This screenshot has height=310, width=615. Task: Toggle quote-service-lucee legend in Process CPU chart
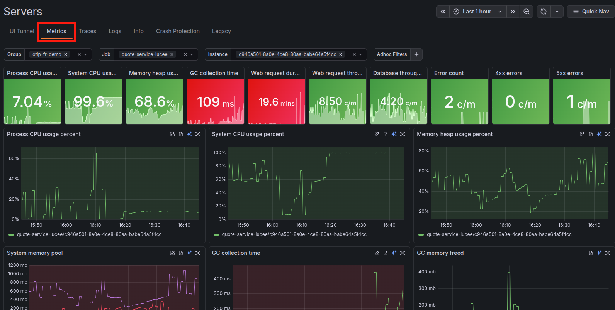click(89, 234)
